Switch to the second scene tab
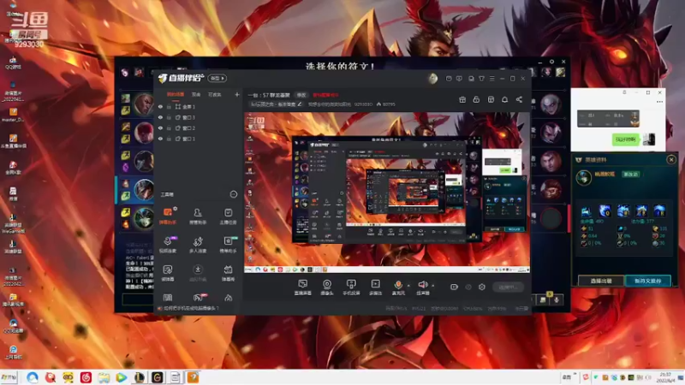 [x=196, y=94]
